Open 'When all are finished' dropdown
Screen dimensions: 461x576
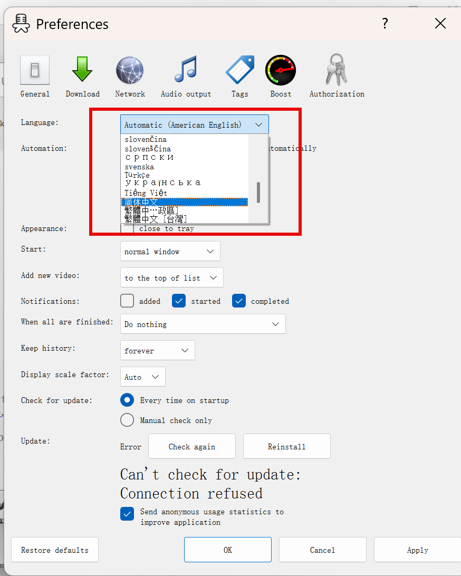pos(203,324)
